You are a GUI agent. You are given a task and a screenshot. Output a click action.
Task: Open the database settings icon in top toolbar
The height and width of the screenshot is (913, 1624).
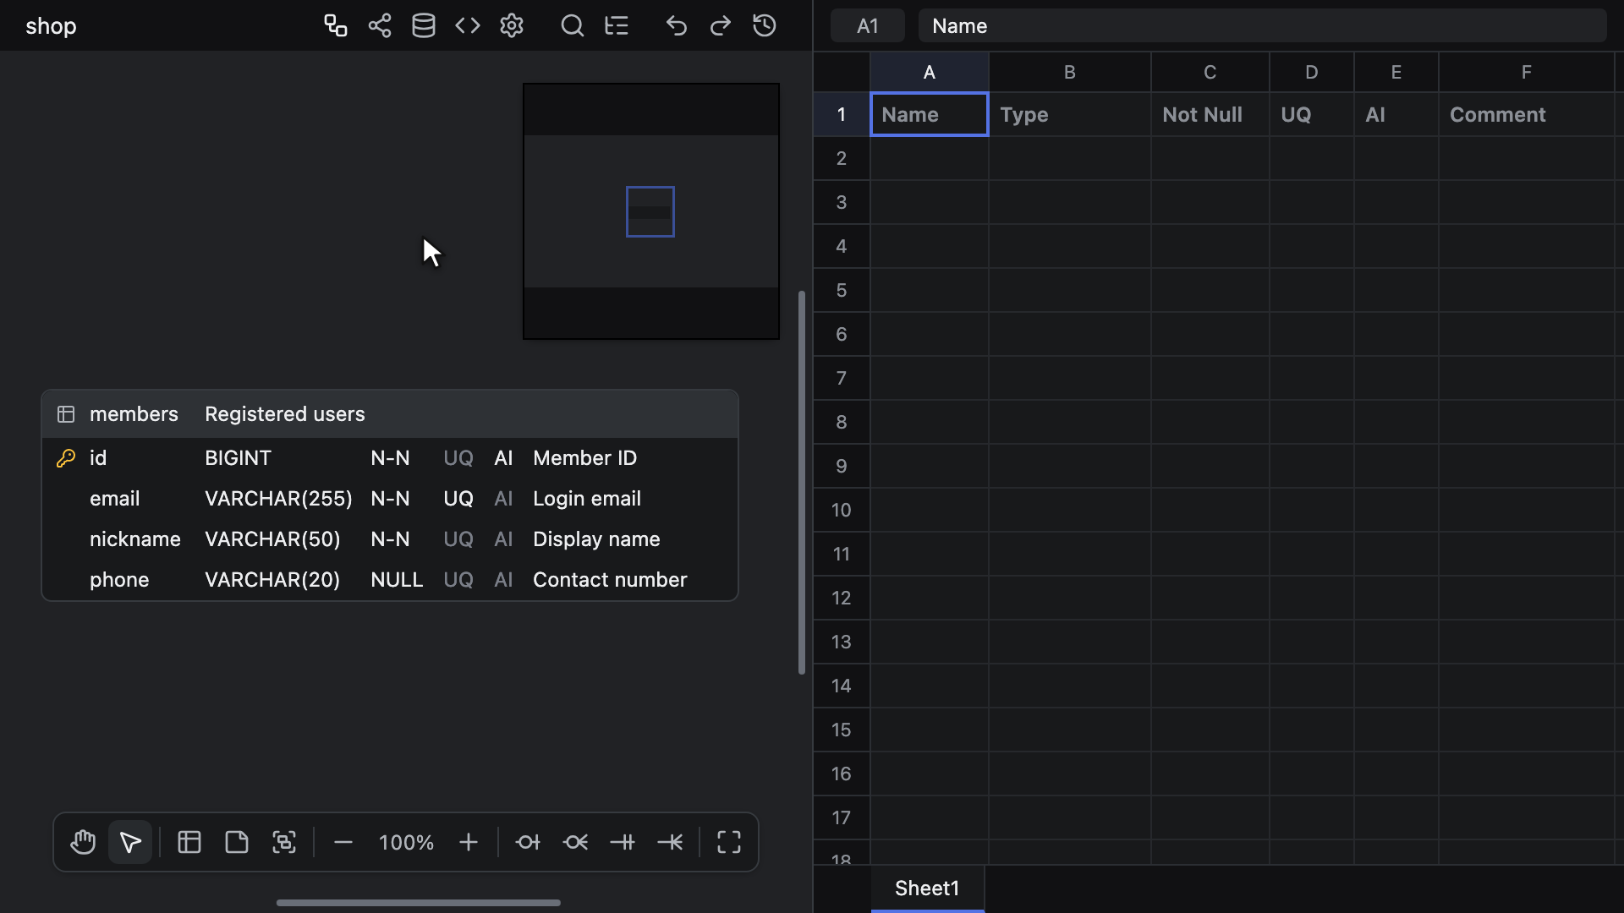point(424,25)
